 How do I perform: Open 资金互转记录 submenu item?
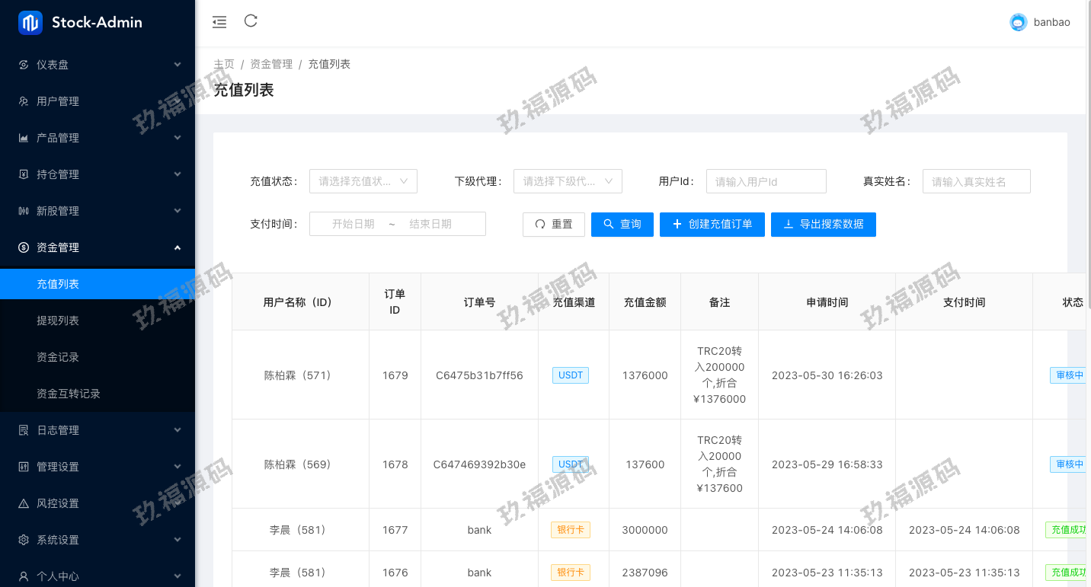pyautogui.click(x=69, y=394)
